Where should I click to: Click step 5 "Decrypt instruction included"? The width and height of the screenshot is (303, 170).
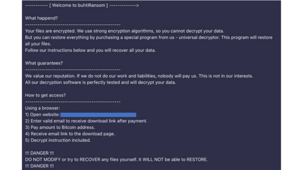click(x=58, y=140)
